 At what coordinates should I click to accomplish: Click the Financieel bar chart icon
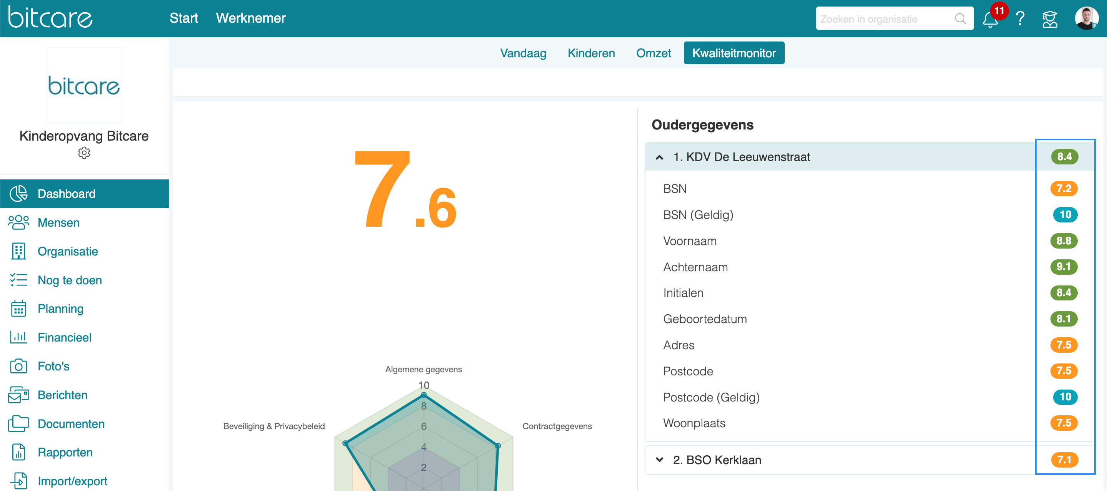[18, 337]
